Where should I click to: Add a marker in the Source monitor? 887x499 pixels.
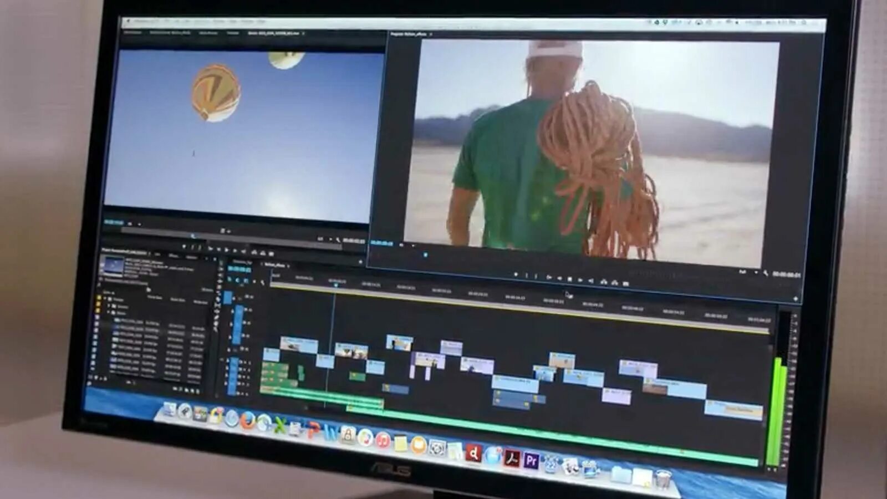tap(184, 247)
